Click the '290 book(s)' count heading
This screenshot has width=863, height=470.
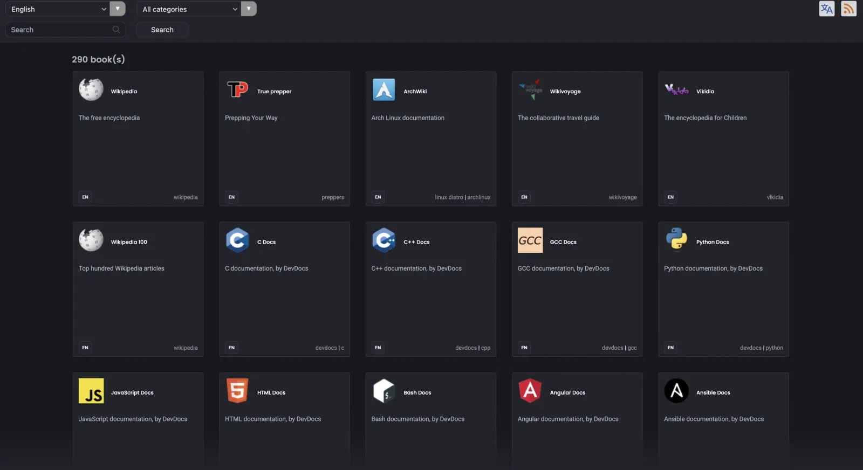(x=98, y=59)
